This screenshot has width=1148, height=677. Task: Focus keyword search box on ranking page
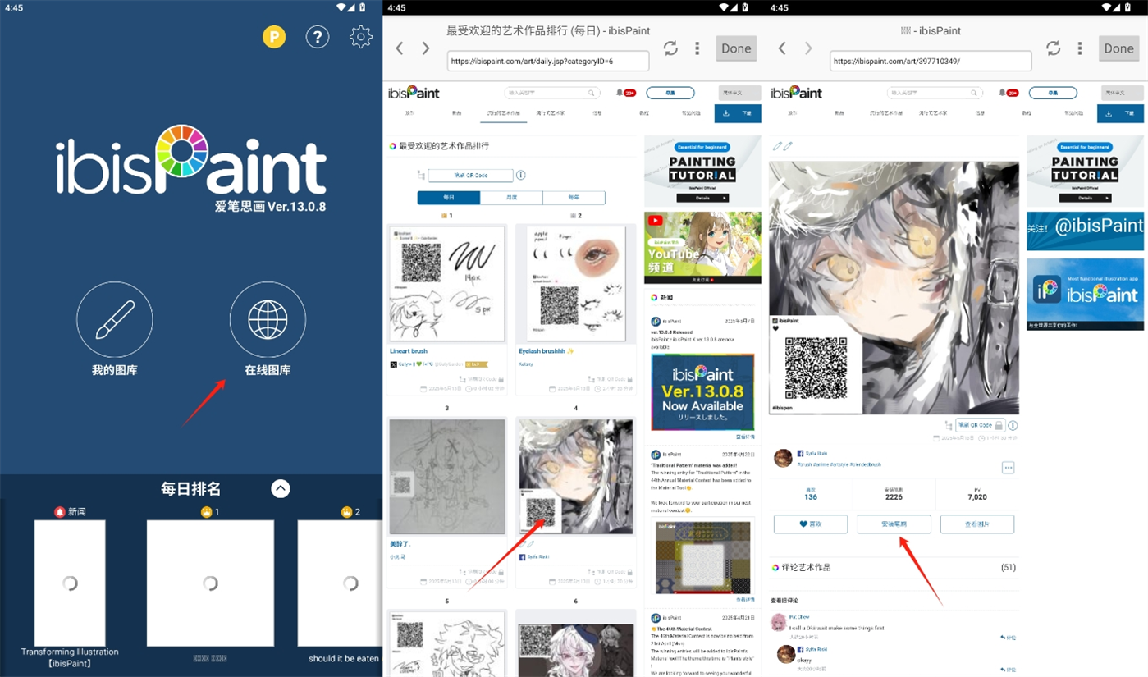point(551,93)
